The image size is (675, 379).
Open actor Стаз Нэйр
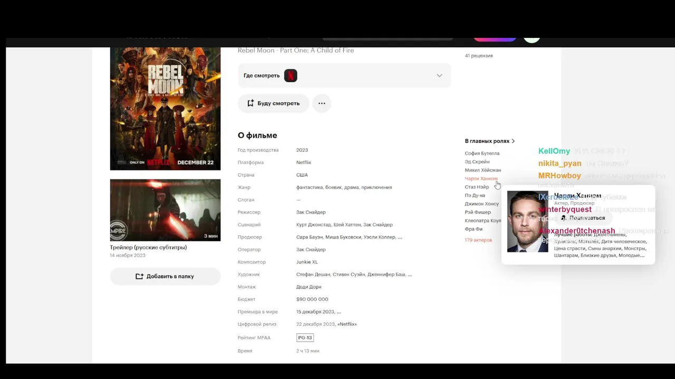[477, 187]
